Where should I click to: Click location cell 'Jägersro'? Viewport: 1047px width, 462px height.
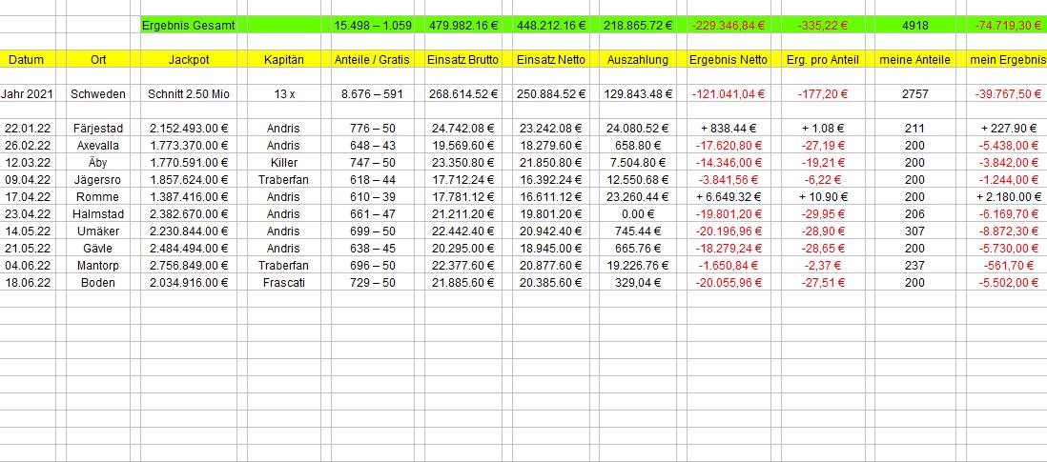(98, 179)
